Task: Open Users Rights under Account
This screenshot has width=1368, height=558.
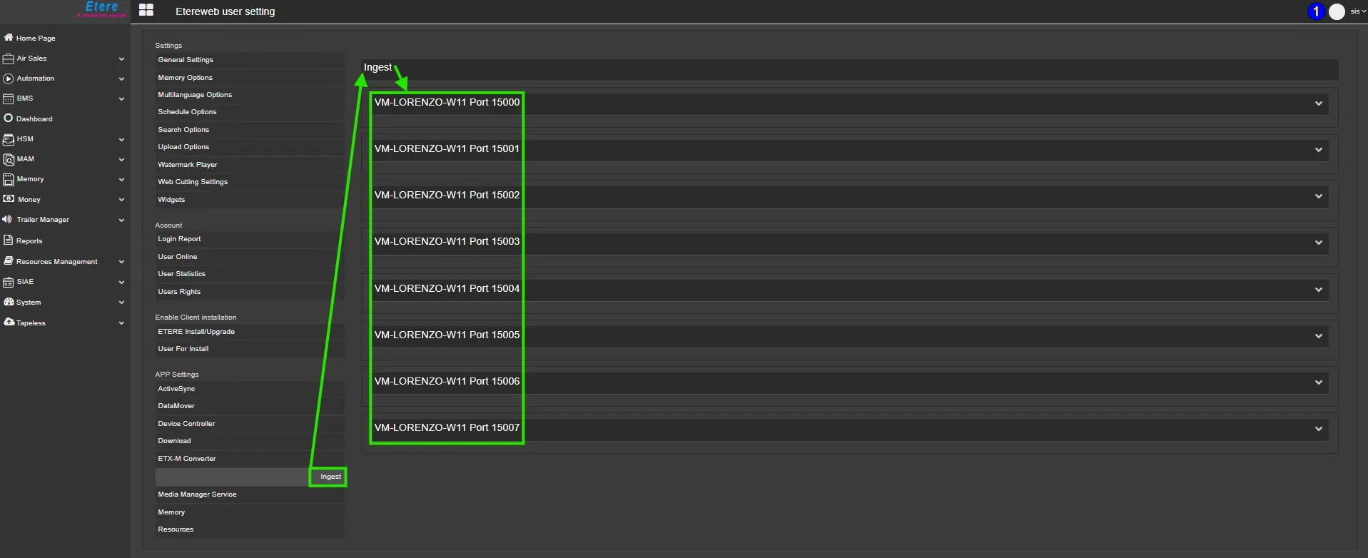Action: (x=179, y=292)
